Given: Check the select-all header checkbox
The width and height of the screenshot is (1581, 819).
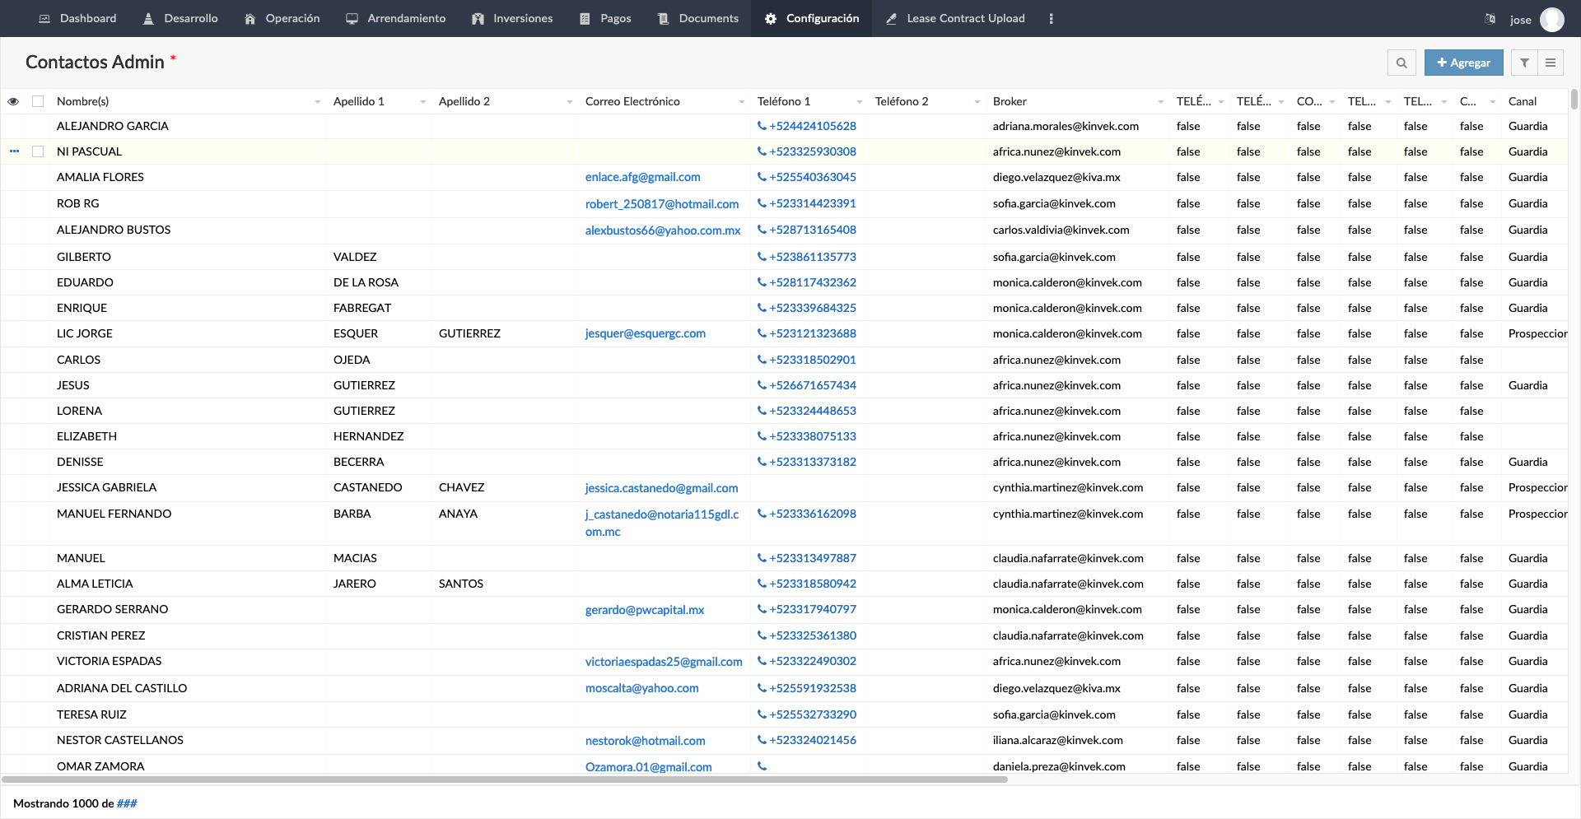Looking at the screenshot, I should [x=38, y=101].
